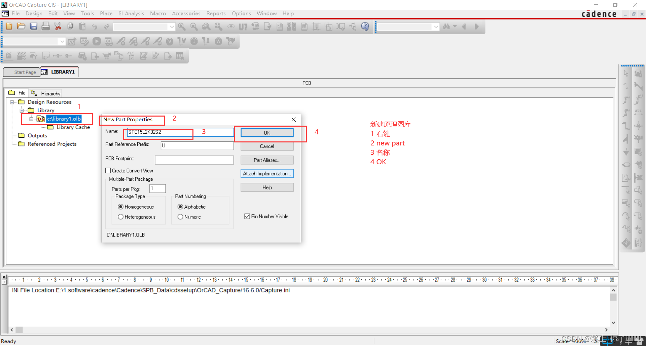Click the Part Reference Prefix field
The height and width of the screenshot is (346, 646).
[x=197, y=145]
